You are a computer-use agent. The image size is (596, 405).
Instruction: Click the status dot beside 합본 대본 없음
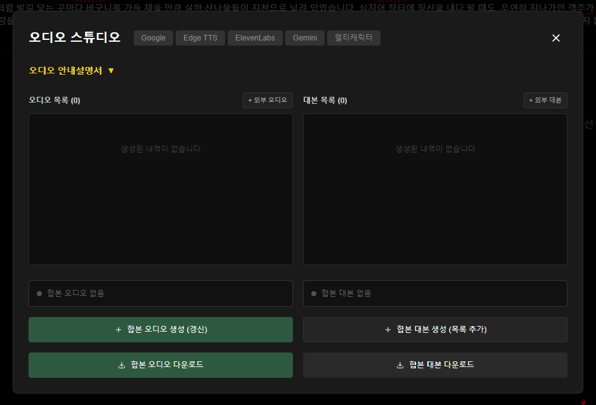[314, 294]
